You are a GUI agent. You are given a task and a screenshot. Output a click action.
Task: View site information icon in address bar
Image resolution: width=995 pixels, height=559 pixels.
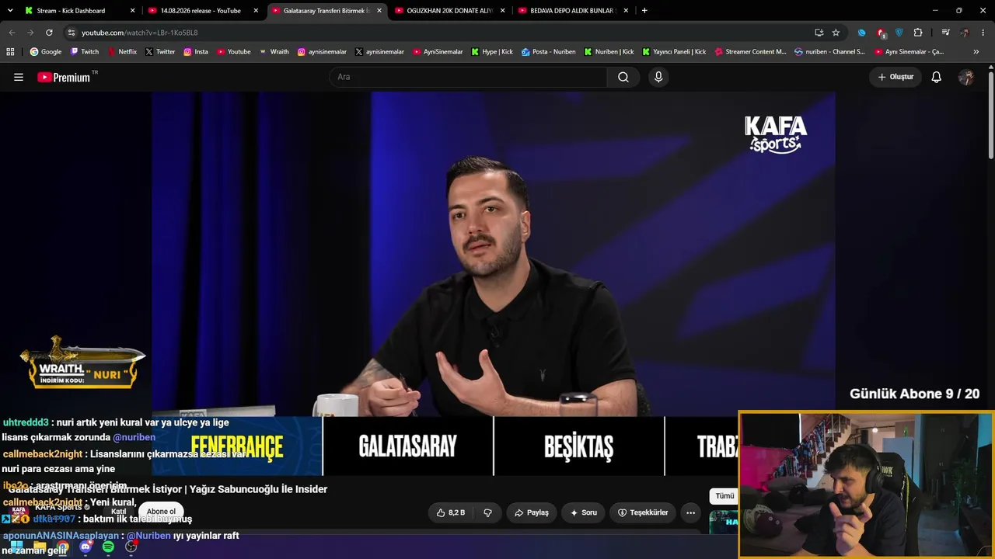click(x=72, y=33)
